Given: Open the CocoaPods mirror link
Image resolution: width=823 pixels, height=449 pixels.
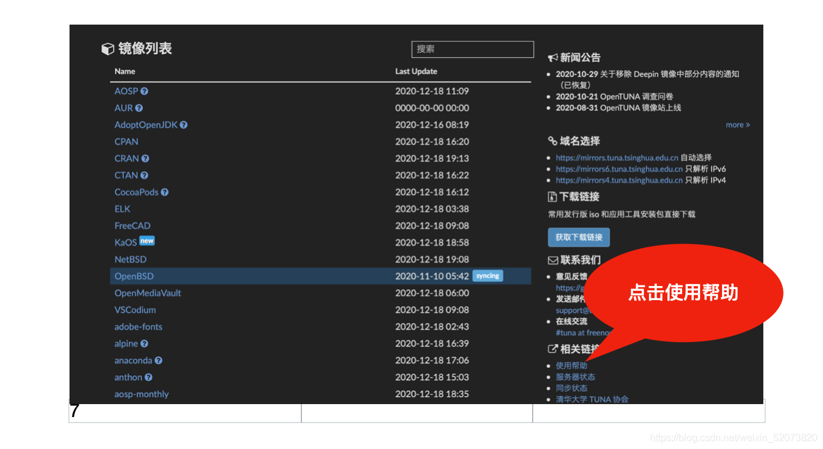Looking at the screenshot, I should tap(137, 192).
